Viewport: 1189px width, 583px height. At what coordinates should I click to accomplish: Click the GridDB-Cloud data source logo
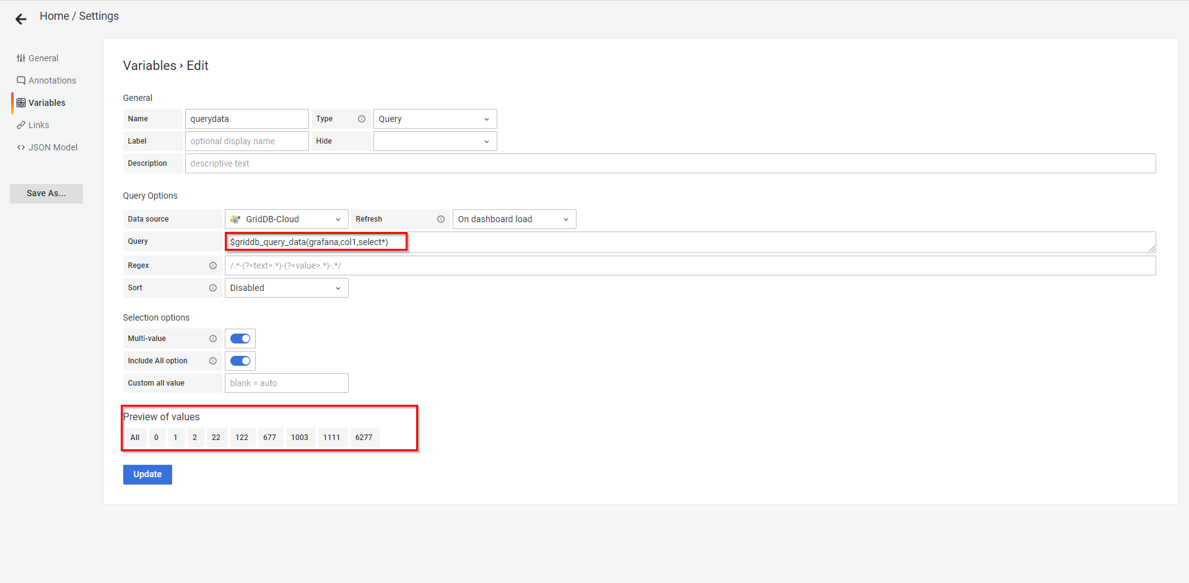click(x=235, y=219)
